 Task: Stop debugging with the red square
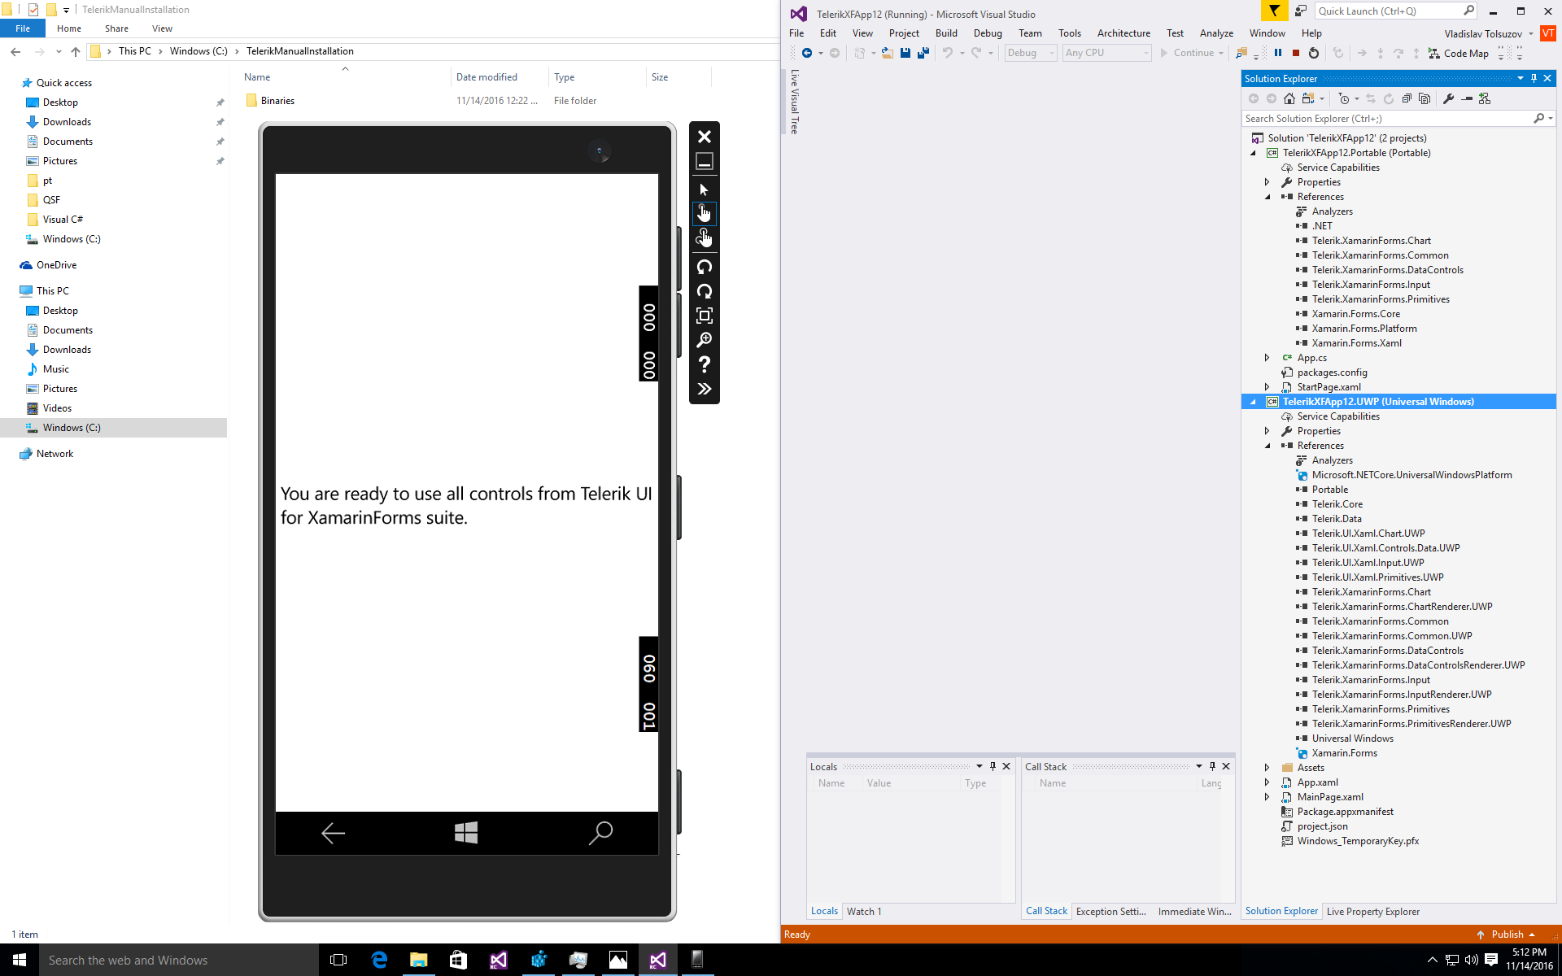[1296, 53]
